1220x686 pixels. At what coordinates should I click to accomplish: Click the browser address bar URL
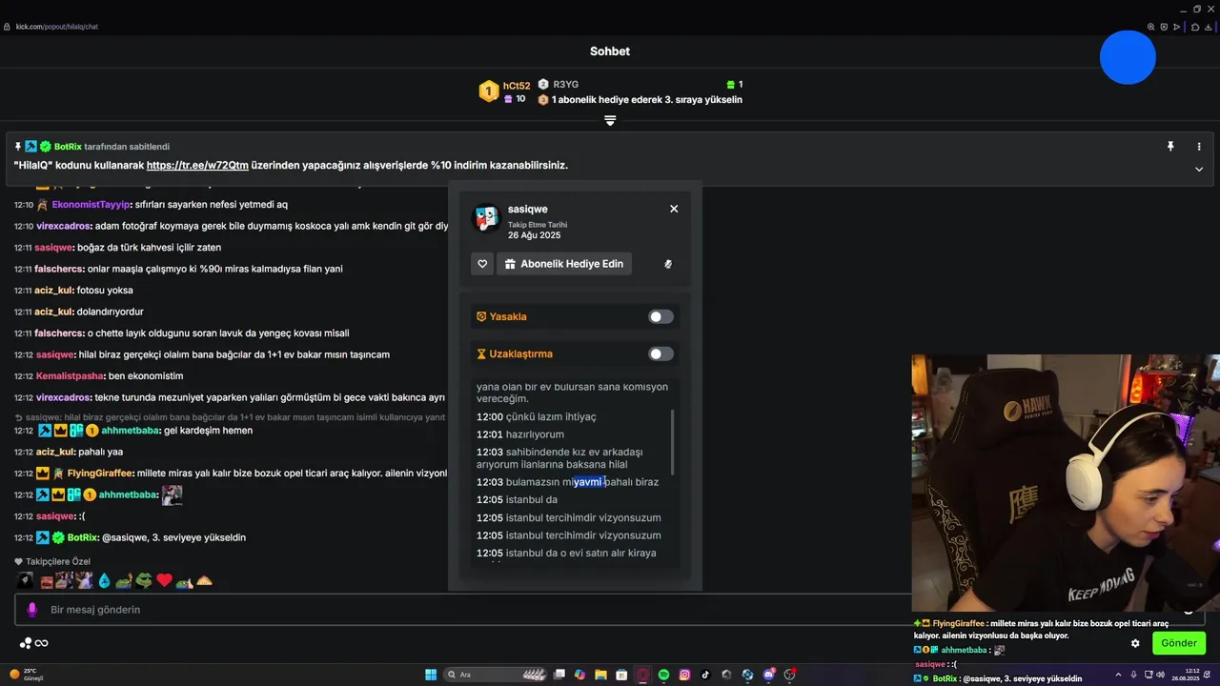click(57, 27)
